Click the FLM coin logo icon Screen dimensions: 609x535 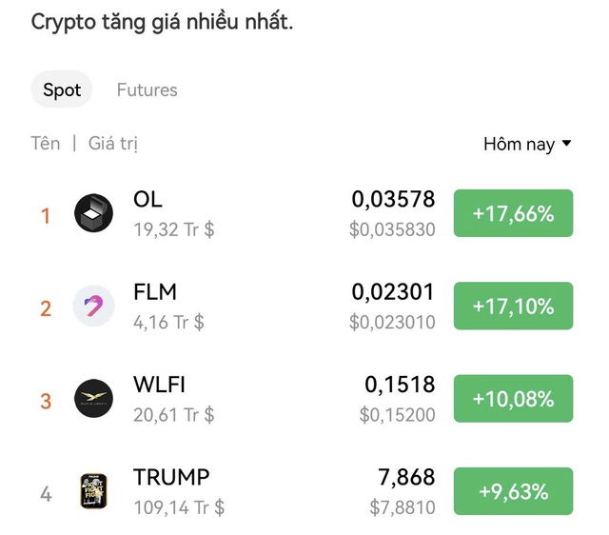coord(94,307)
